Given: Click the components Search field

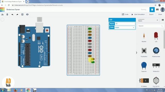Looking at the screenshot, I should [x=151, y=26].
